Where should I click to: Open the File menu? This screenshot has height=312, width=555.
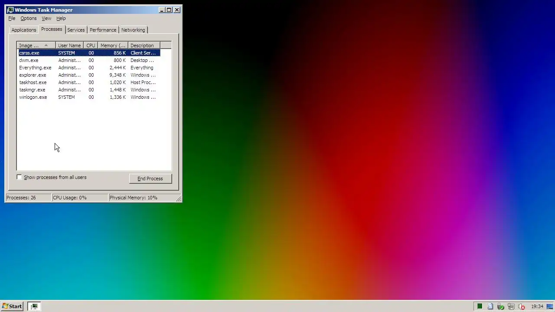(12, 18)
